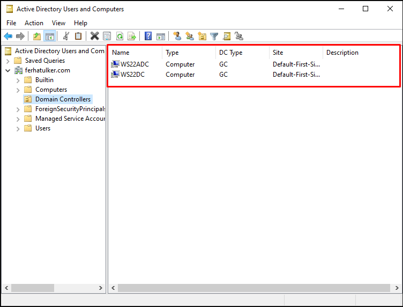Toggle Show/Hide Console Tree icon
This screenshot has height=307, width=403.
[x=50, y=36]
